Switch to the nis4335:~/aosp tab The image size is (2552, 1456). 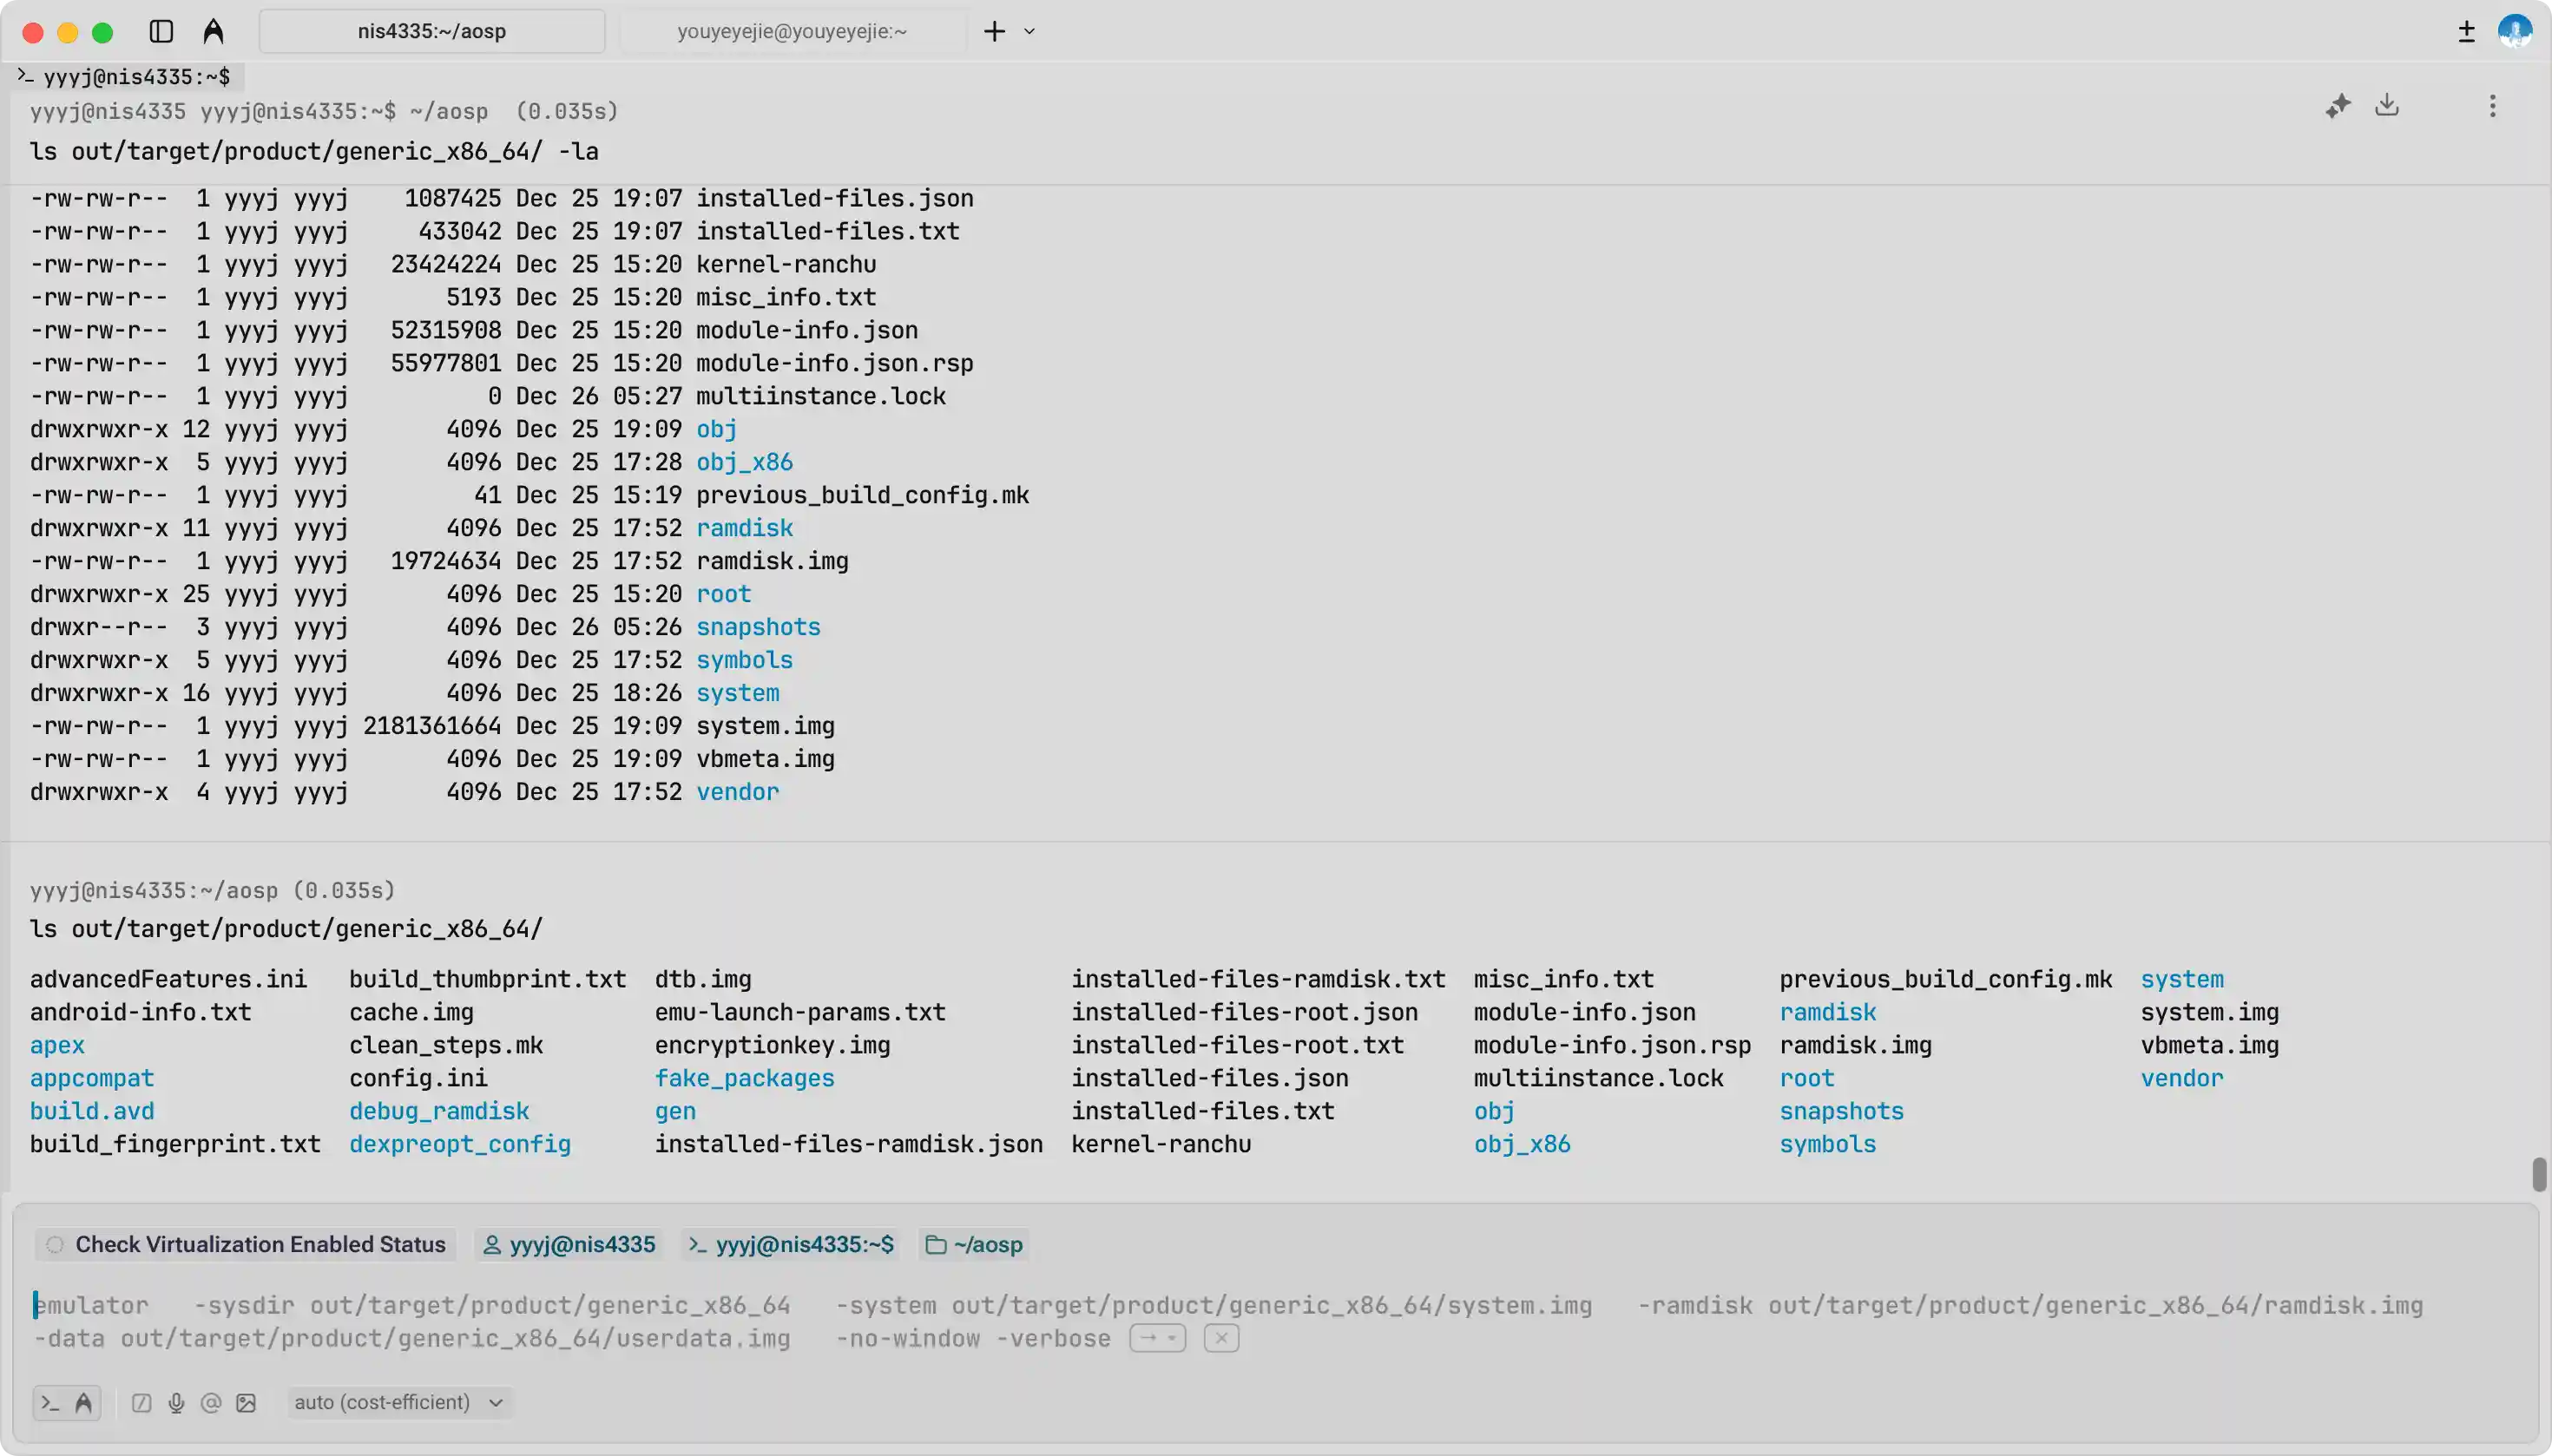(431, 31)
